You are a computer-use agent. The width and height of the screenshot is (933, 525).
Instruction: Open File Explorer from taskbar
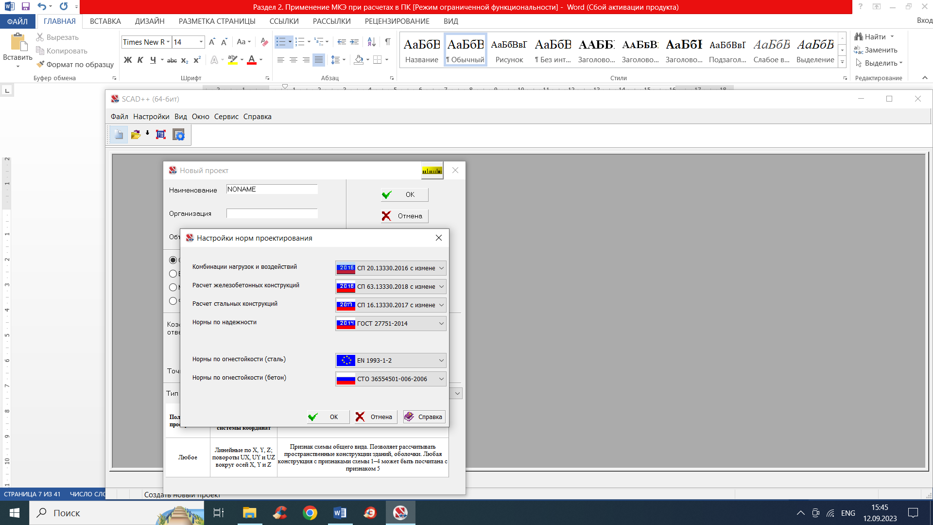[250, 513]
